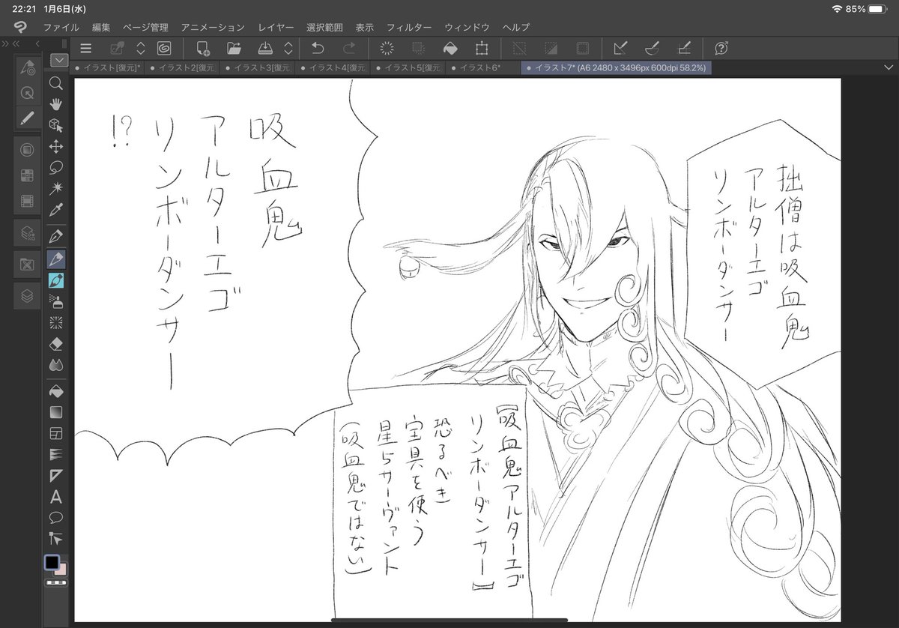The width and height of the screenshot is (899, 628).
Task: Undo the last action
Action: coord(318,48)
